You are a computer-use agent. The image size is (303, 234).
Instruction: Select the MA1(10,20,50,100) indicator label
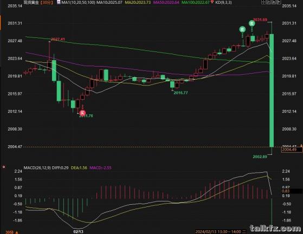click(78, 2)
